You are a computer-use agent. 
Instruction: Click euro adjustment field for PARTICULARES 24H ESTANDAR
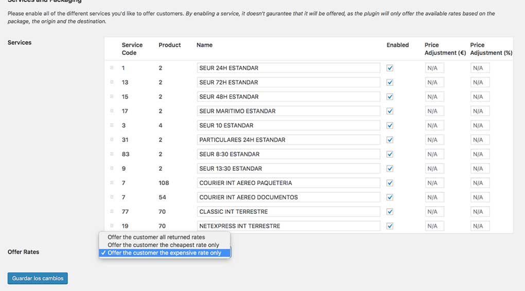pyautogui.click(x=434, y=140)
